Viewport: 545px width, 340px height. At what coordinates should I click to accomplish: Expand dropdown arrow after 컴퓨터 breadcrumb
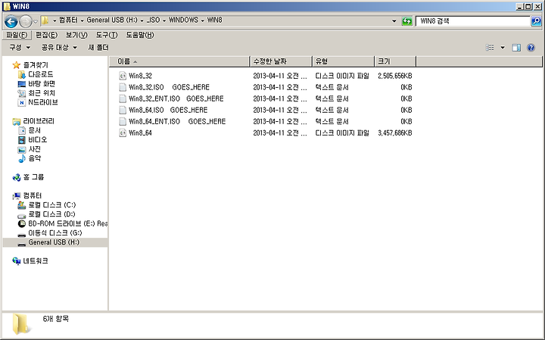(82, 21)
